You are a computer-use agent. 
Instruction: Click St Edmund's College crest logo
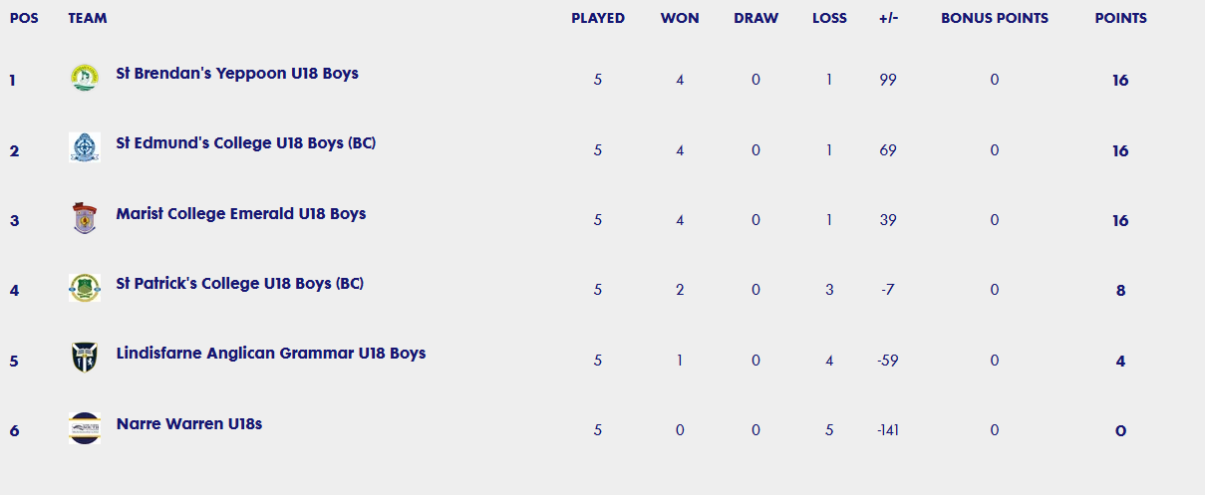[85, 147]
